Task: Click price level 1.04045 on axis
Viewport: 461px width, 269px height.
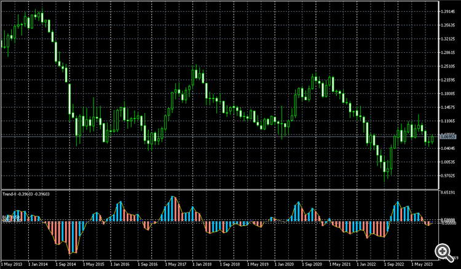Action: pyautogui.click(x=448, y=148)
